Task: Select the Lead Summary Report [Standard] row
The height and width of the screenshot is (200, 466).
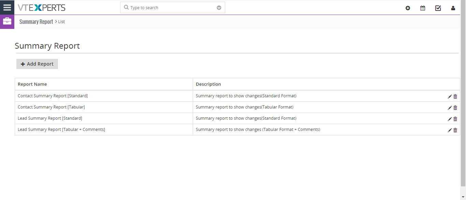Action: coord(237,118)
